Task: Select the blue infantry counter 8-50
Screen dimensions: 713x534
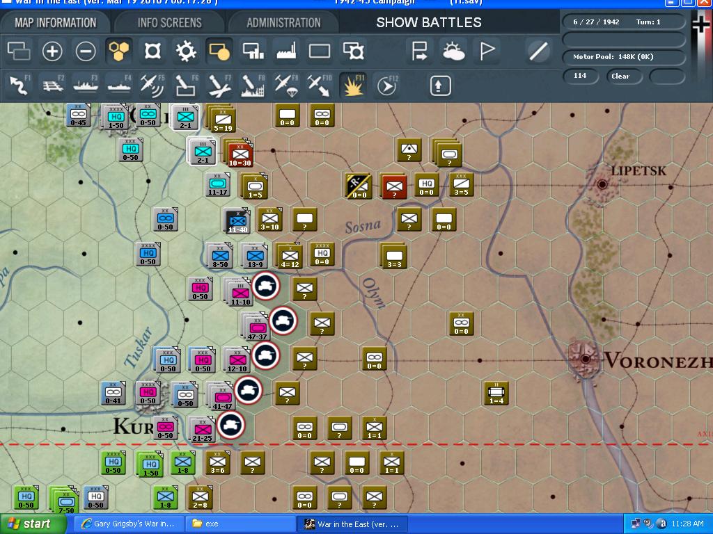Action: pos(220,256)
